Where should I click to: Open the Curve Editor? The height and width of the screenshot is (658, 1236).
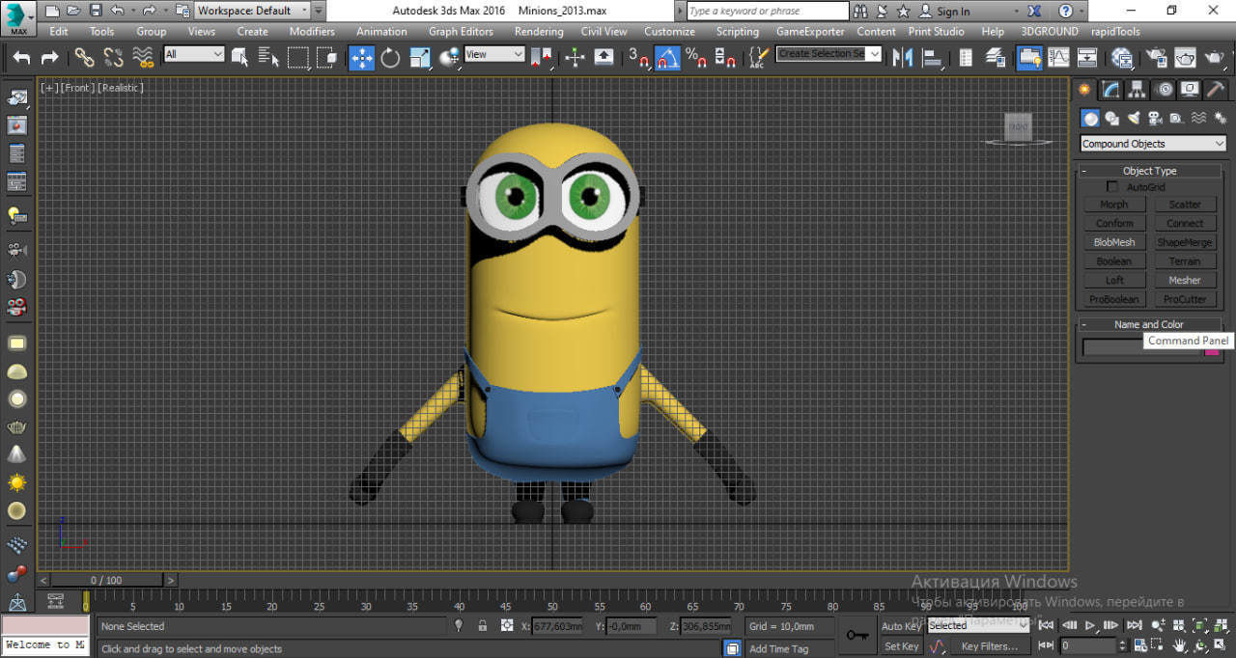pyautogui.click(x=1059, y=58)
